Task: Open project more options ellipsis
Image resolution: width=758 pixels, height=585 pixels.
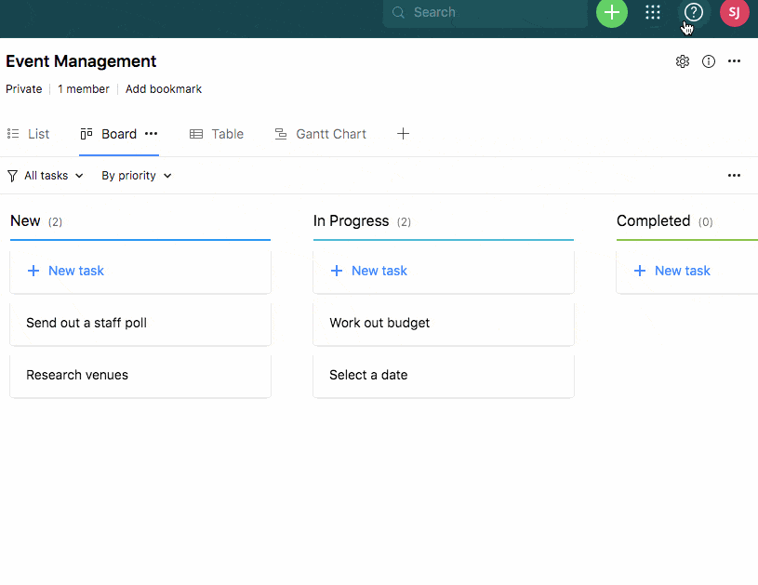Action: tap(734, 61)
